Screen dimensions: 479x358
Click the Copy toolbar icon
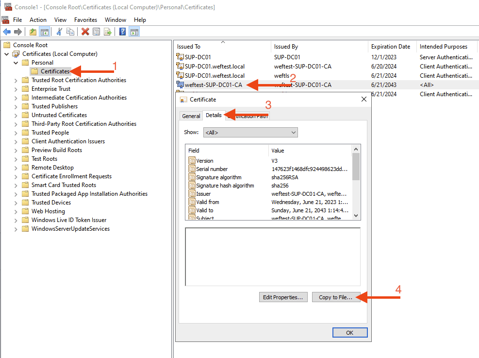70,32
